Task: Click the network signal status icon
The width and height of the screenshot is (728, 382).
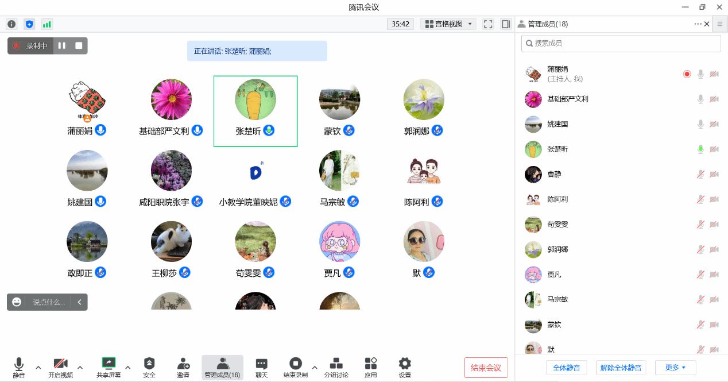Action: [x=47, y=24]
